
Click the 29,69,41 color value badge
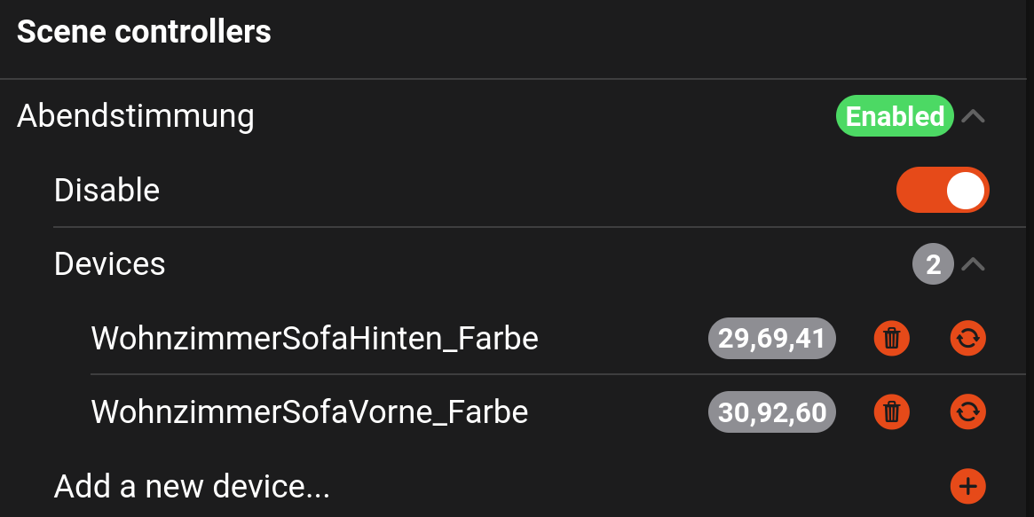click(771, 338)
